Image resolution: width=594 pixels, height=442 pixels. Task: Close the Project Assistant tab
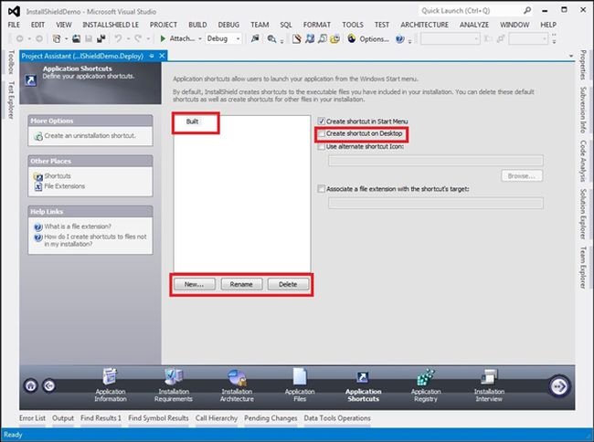[x=162, y=56]
